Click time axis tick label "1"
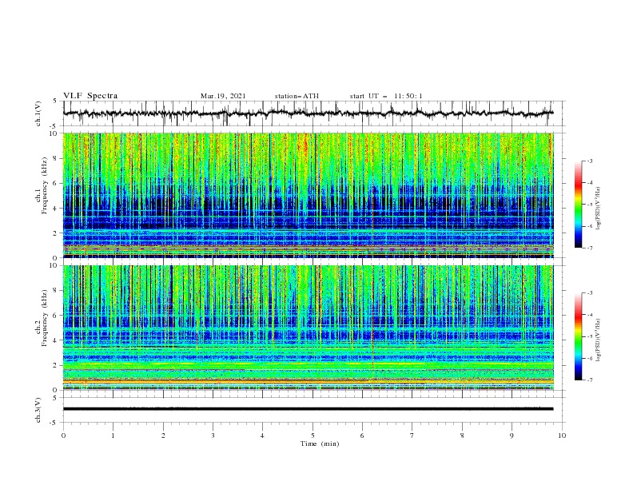633x489 pixels. [x=113, y=435]
